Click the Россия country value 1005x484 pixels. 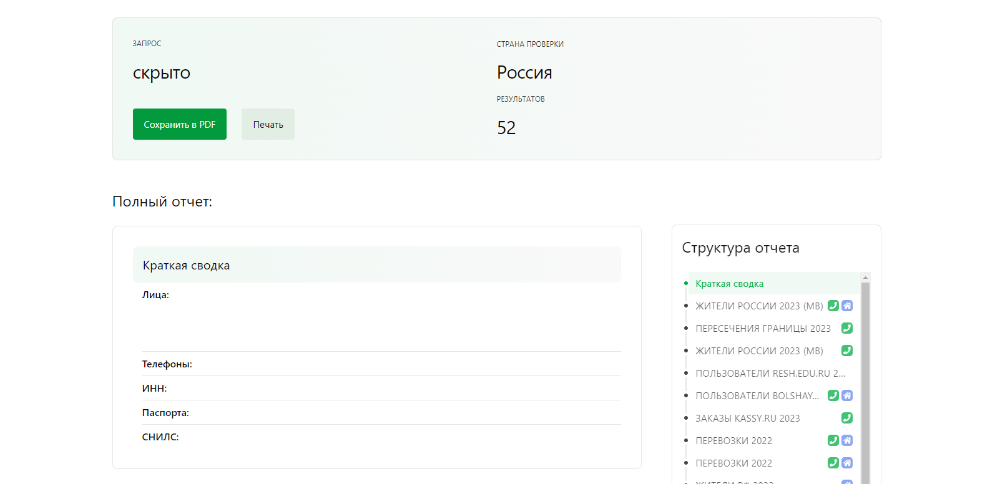point(524,72)
